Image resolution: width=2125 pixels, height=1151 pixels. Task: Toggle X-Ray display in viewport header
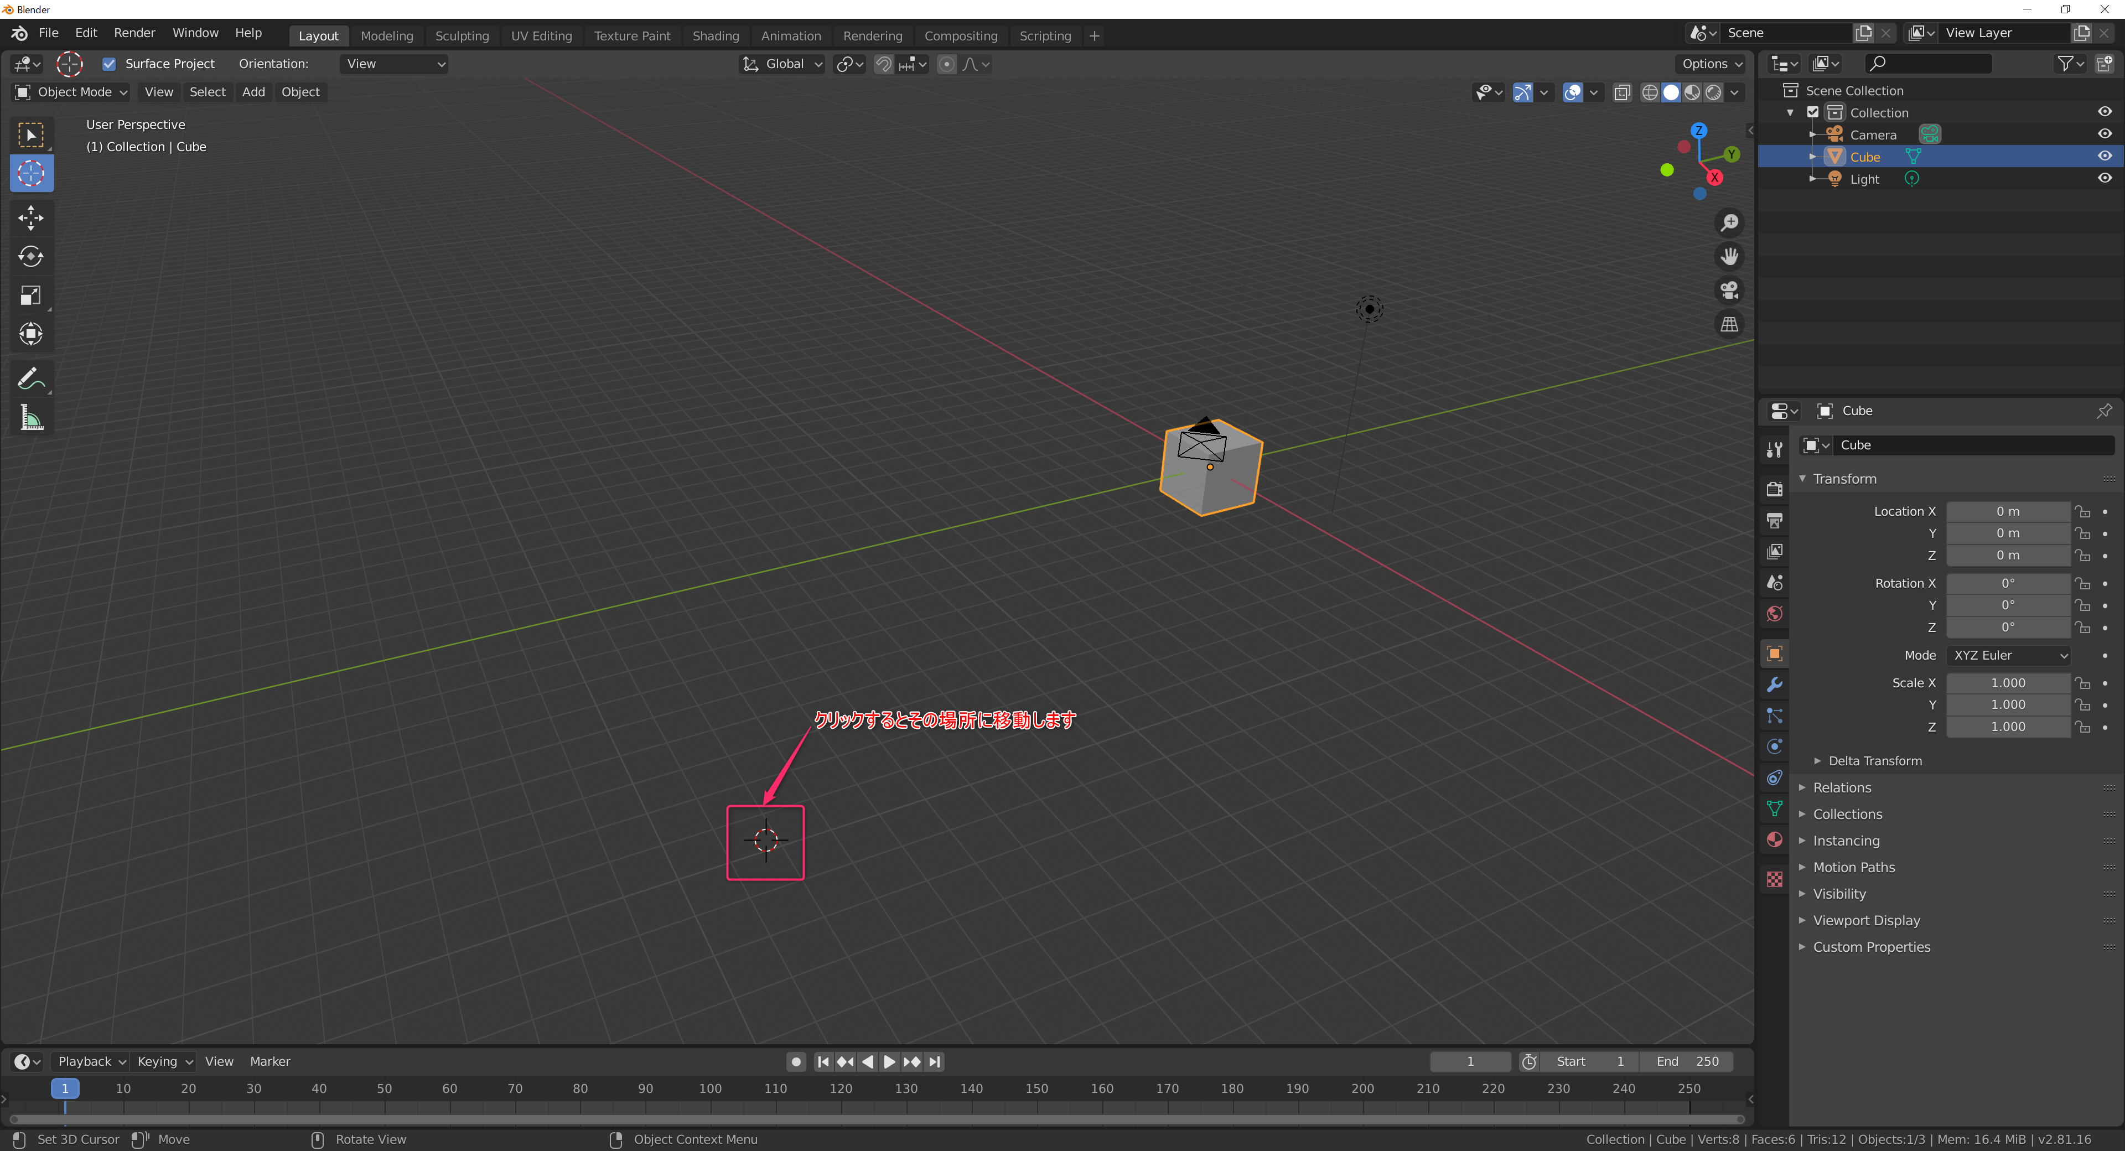[1622, 92]
